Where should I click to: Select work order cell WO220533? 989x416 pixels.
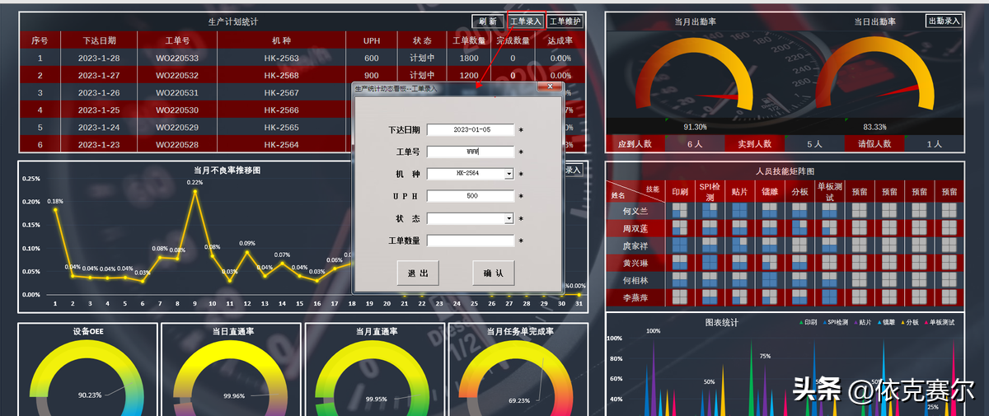176,58
